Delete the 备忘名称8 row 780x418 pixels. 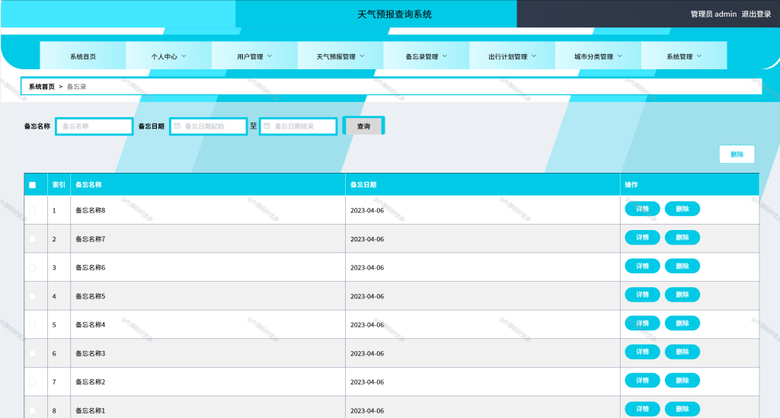(682, 209)
